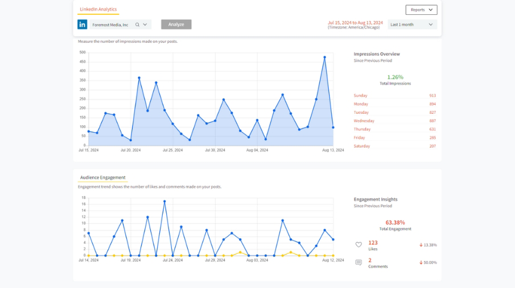
Task: Click the search magnifier in account selector
Action: click(x=137, y=24)
